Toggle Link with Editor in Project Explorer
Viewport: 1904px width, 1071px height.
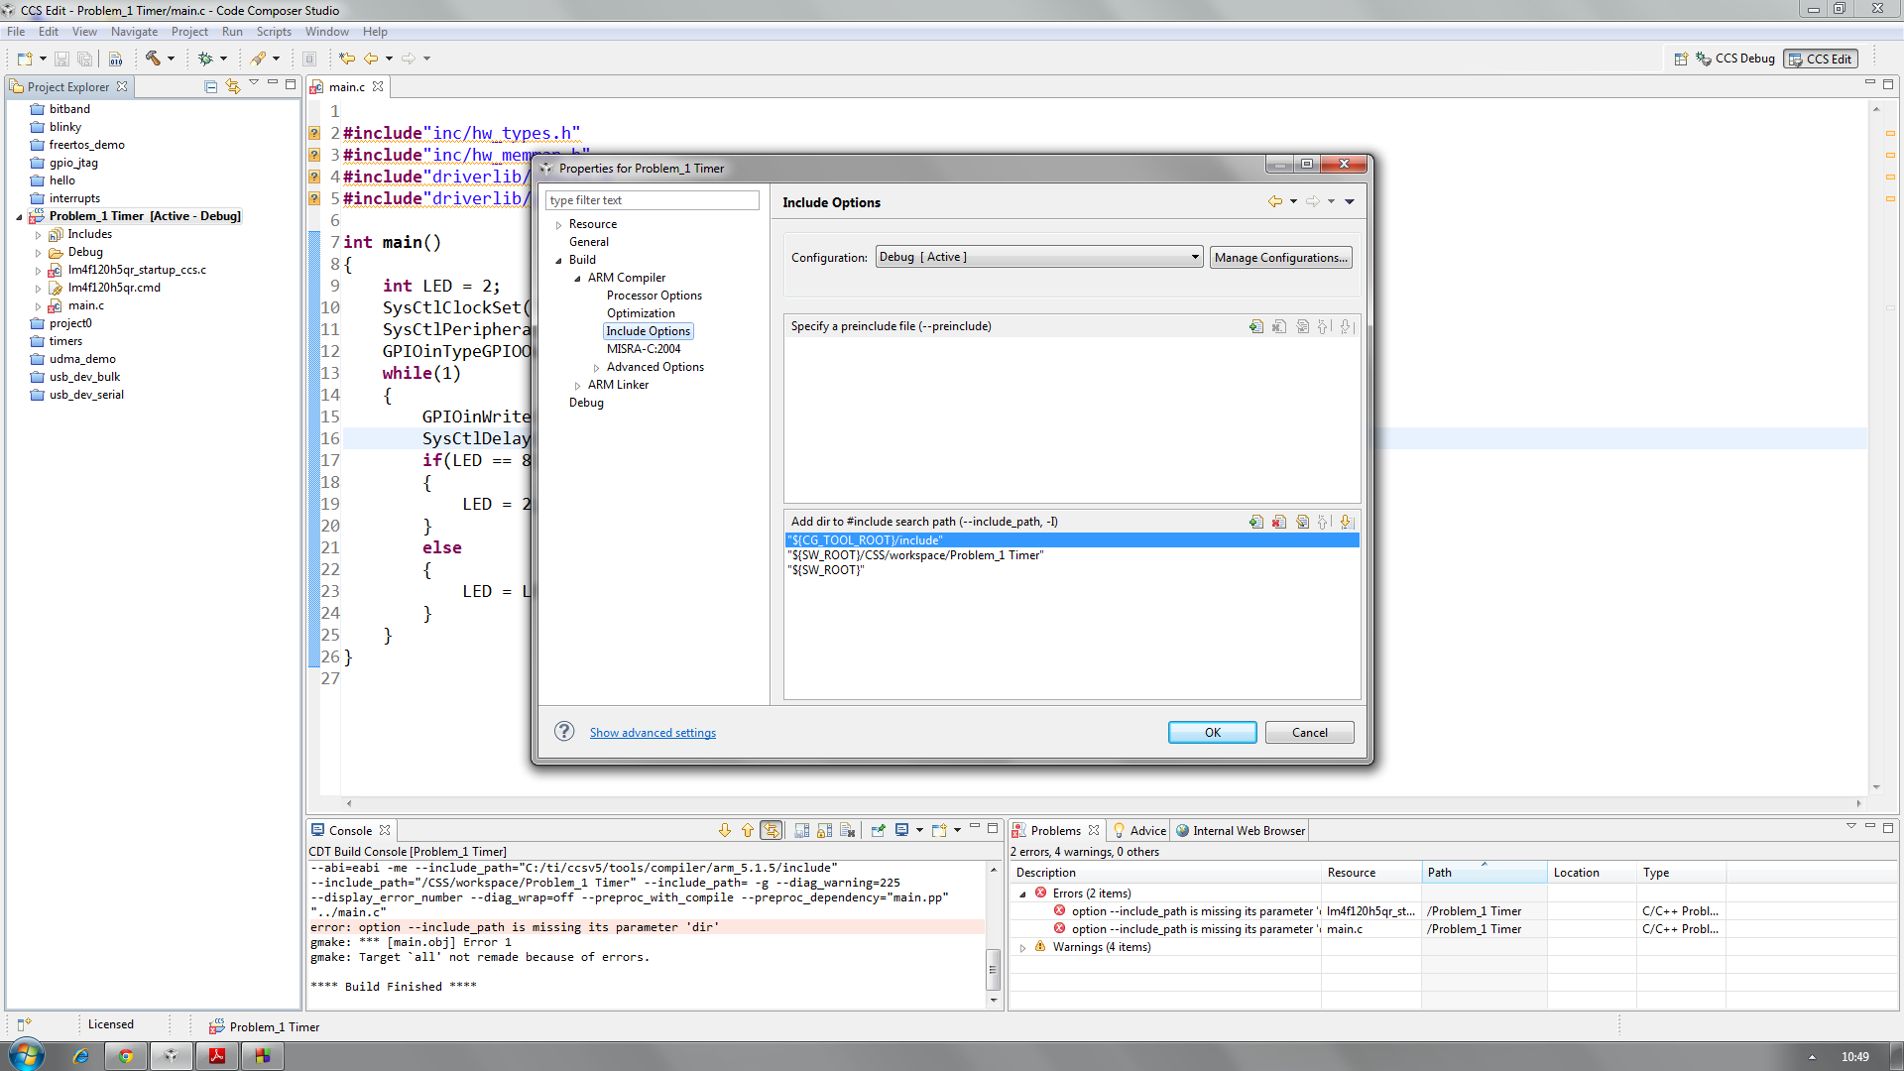232,86
